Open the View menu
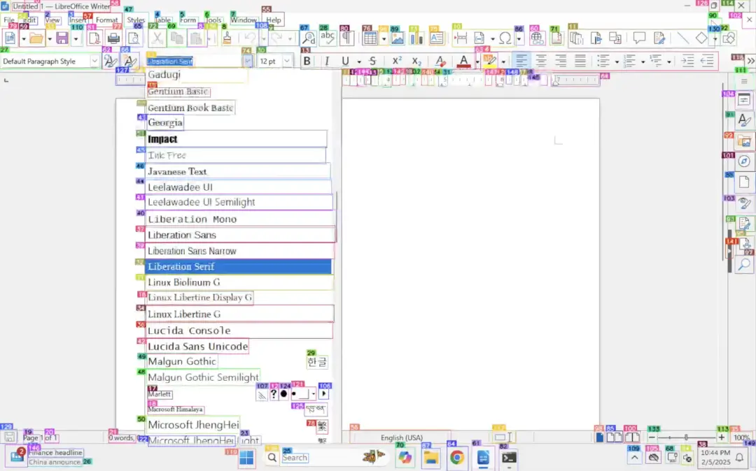The width and height of the screenshot is (756, 471). click(x=52, y=20)
